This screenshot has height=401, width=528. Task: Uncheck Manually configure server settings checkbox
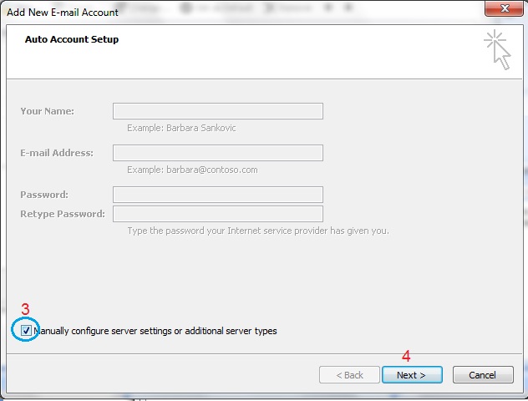pos(27,331)
